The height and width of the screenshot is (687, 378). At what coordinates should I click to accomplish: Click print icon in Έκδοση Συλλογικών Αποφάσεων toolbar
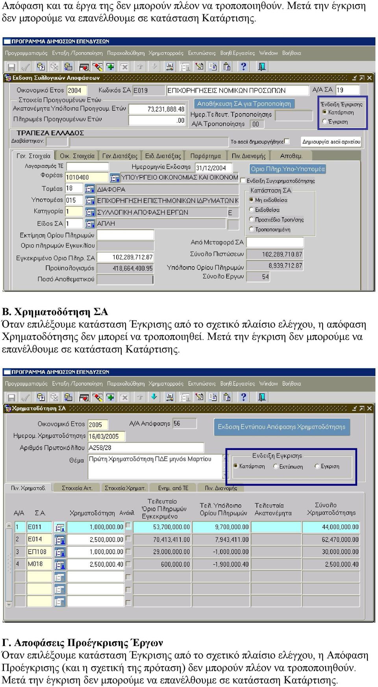169,67
